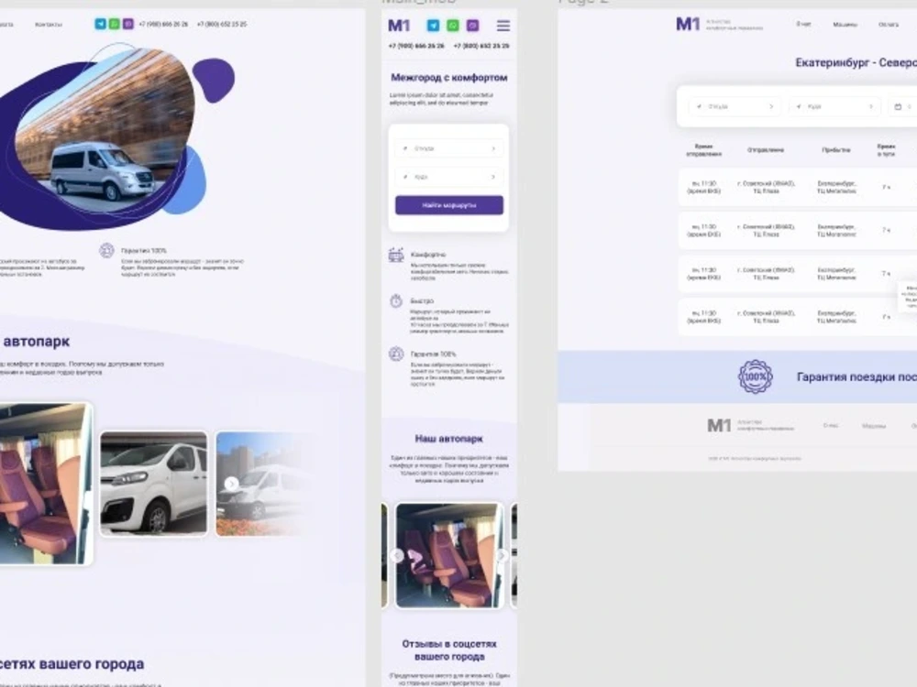Click Telegram icon in the desktop main header

(x=100, y=24)
